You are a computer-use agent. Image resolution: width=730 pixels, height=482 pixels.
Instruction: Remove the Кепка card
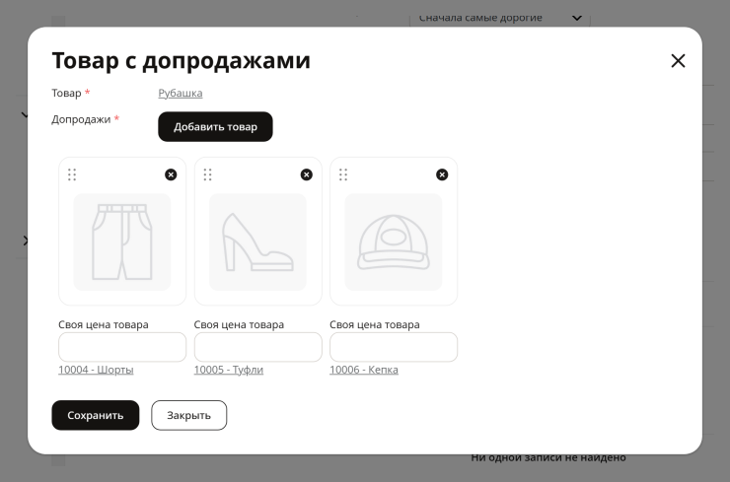pos(442,174)
